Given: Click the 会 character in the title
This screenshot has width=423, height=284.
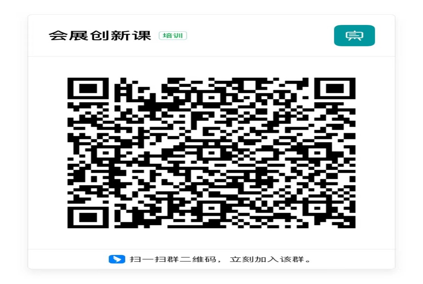Looking at the screenshot, I should 58,35.
